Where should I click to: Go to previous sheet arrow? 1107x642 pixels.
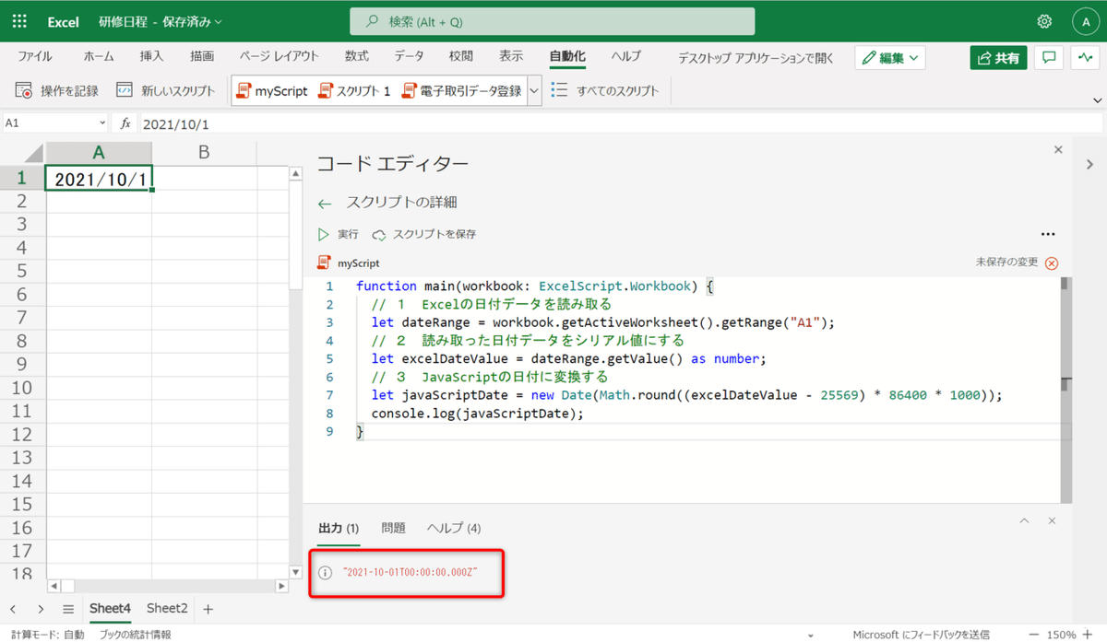coord(14,609)
